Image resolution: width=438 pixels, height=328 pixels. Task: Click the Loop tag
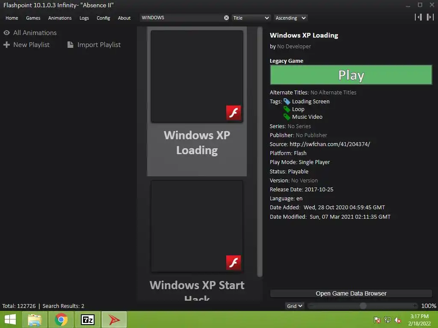pyautogui.click(x=298, y=109)
